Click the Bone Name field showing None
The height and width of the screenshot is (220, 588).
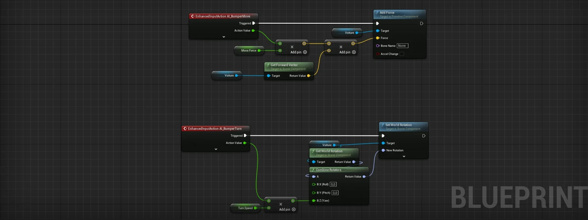(x=402, y=46)
